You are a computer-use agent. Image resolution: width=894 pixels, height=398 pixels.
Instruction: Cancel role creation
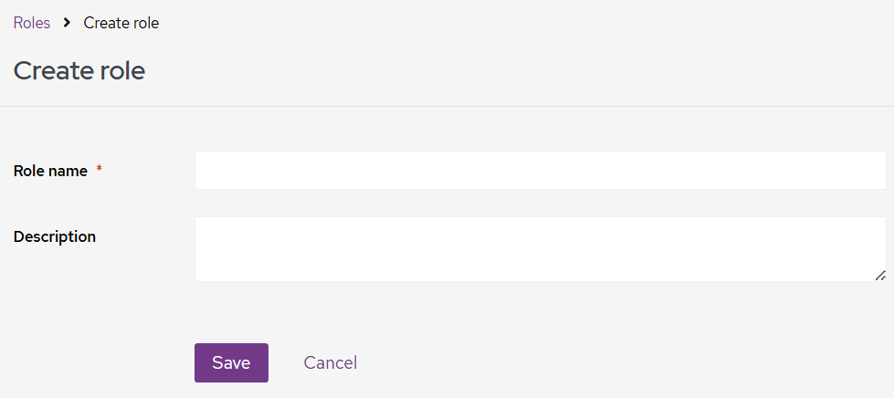tap(331, 362)
